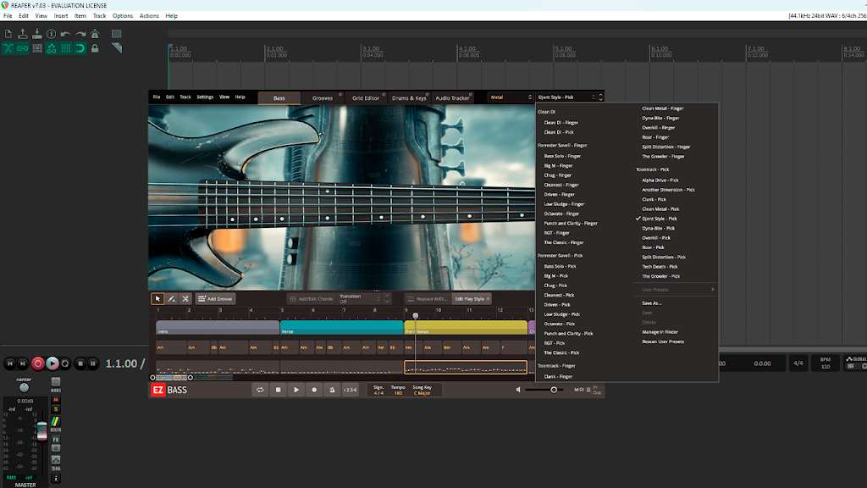Step the Djent Style - Pick preset with the arrows

[x=600, y=97]
